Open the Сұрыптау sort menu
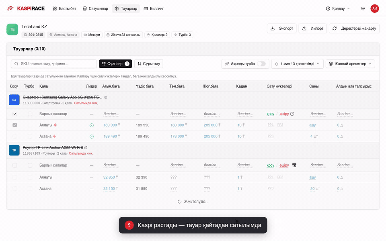The width and height of the screenshot is (386, 241). pyautogui.click(x=149, y=64)
